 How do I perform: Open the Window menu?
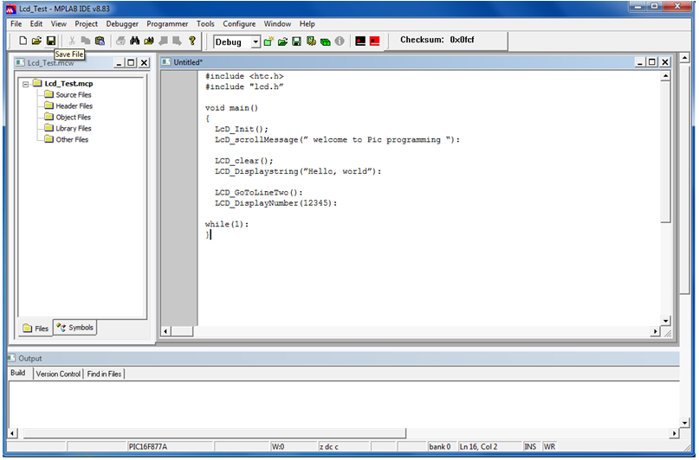(x=277, y=24)
